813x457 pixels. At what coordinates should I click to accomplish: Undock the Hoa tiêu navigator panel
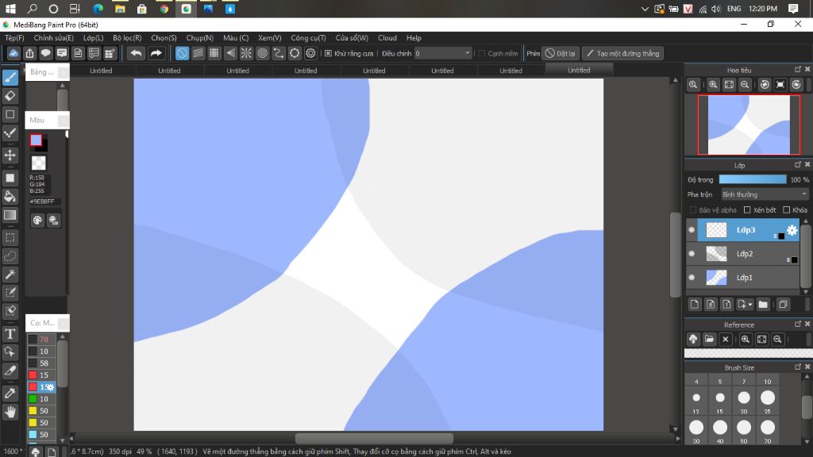[797, 69]
